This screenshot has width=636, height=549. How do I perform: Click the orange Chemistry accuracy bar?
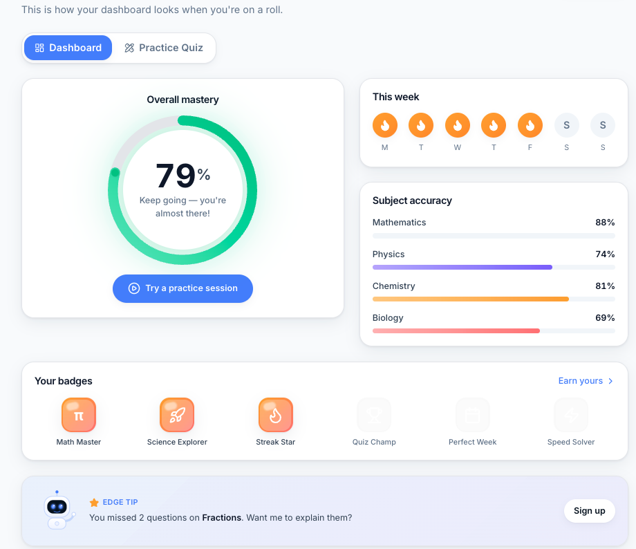tap(471, 299)
